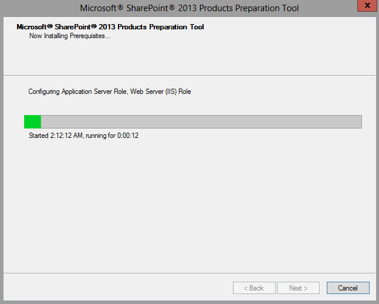Click the registered symbol after SharePoint in title bar

pyautogui.click(x=172, y=7)
